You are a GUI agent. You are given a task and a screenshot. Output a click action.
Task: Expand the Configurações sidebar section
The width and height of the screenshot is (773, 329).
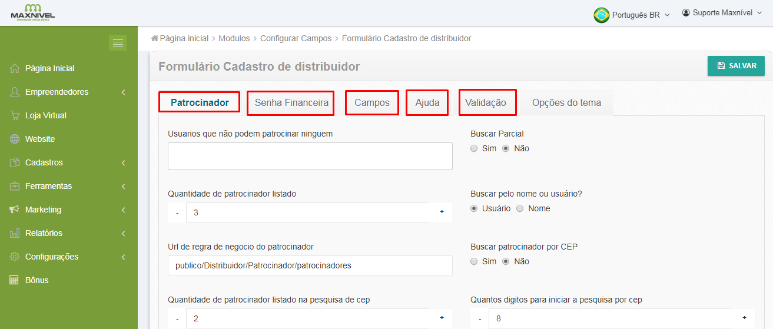tap(68, 257)
